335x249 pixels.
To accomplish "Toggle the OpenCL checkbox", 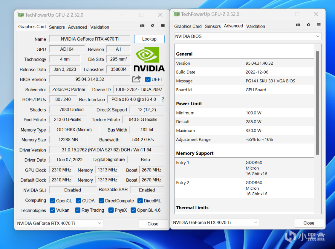I will click(52, 201).
